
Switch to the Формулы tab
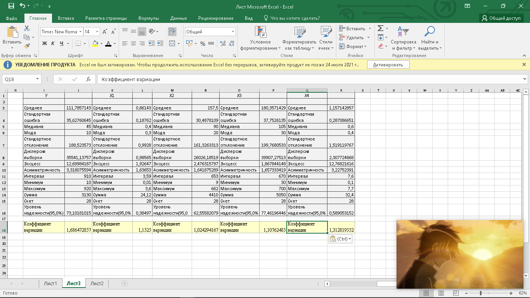pos(149,18)
